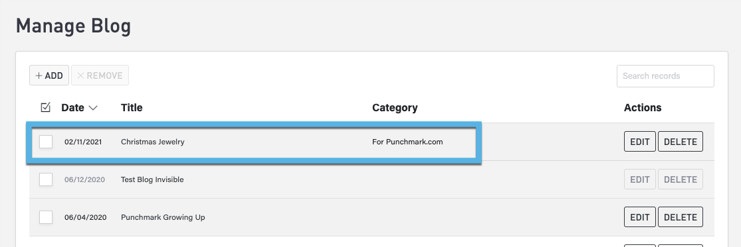The image size is (741, 247).
Task: Click the Title column header
Action: pyautogui.click(x=132, y=108)
